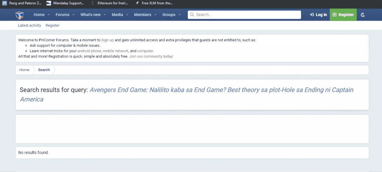Viewport: 382px width, 172px height.
Task: Click the green Register button
Action: [x=343, y=15]
